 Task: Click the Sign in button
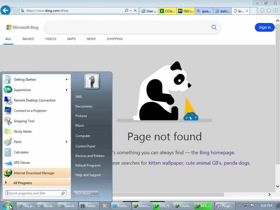(265, 27)
